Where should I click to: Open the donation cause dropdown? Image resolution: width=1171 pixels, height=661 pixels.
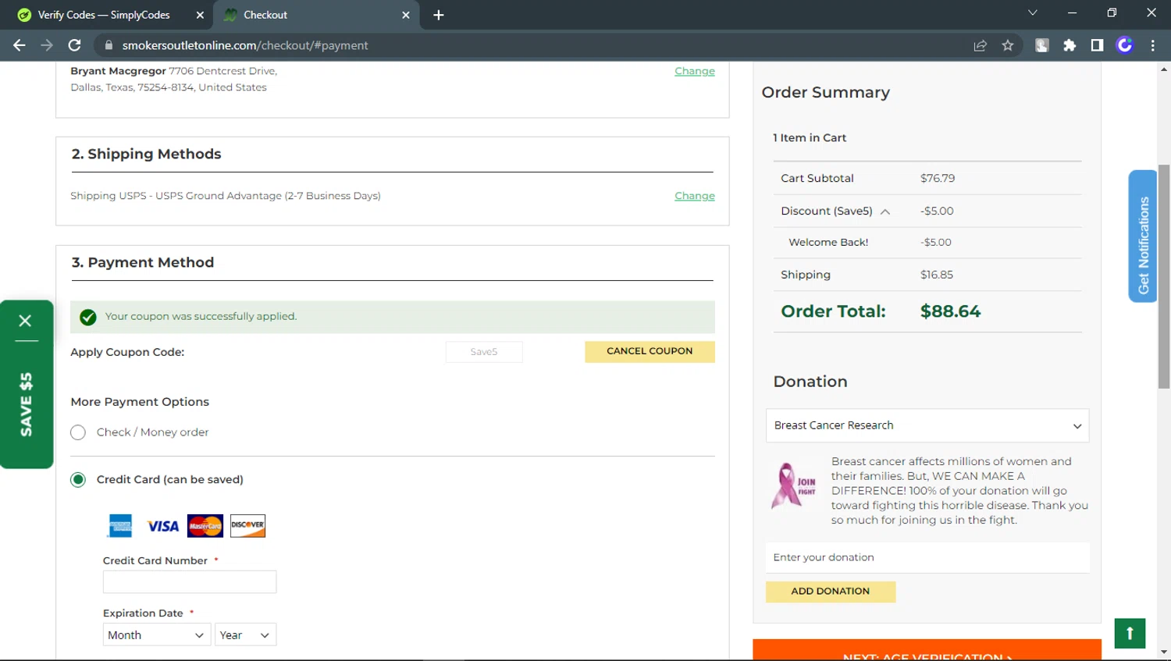pyautogui.click(x=927, y=425)
